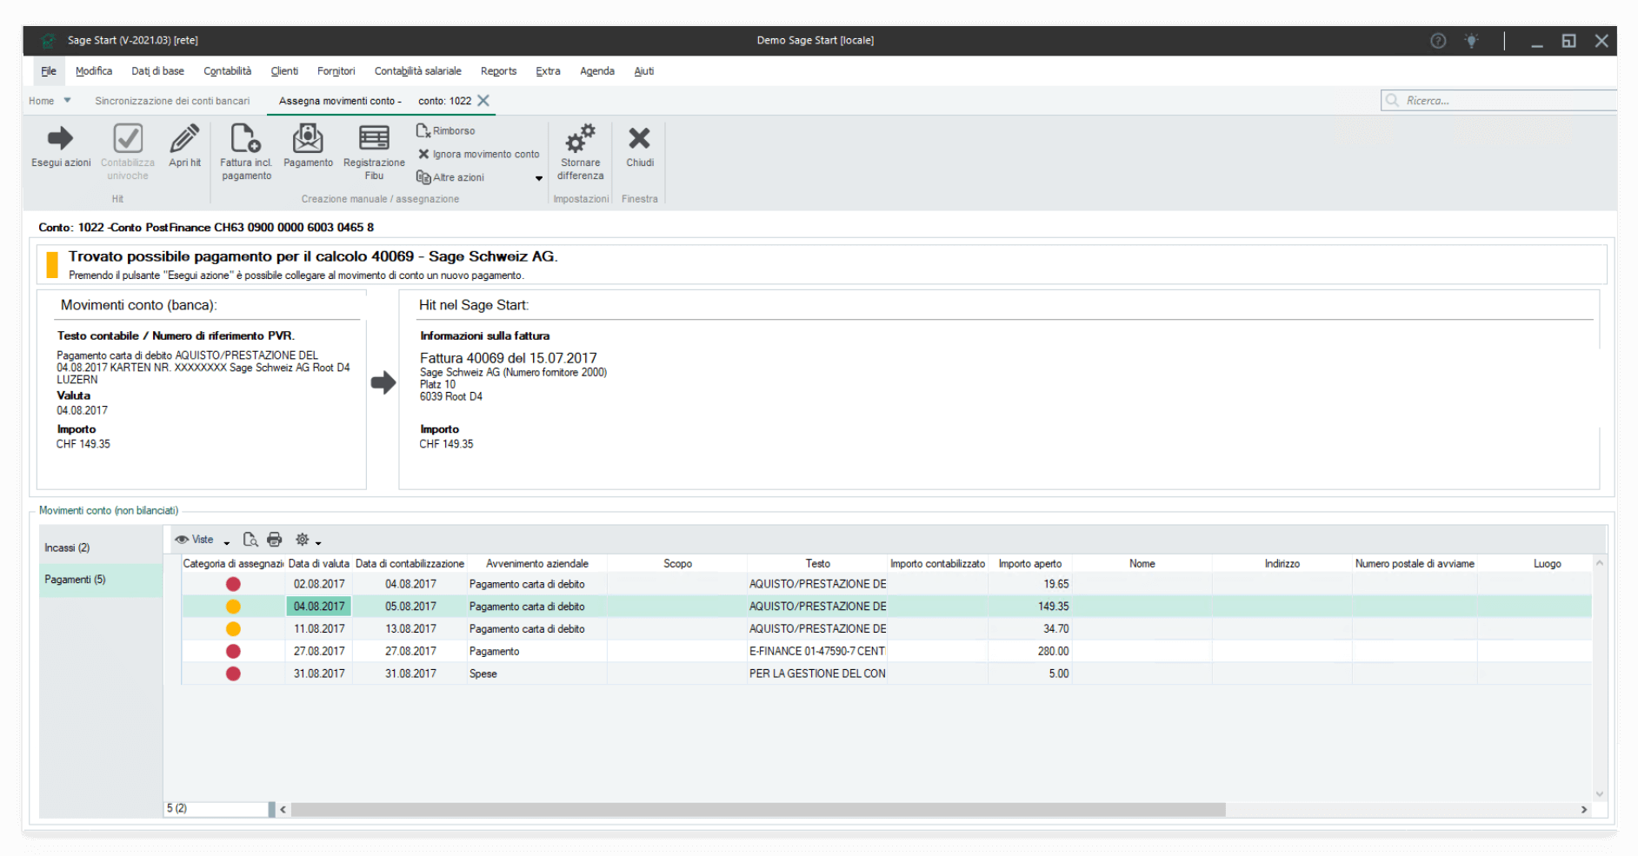Select red status dot for 31.08.2017 row

coord(233,674)
